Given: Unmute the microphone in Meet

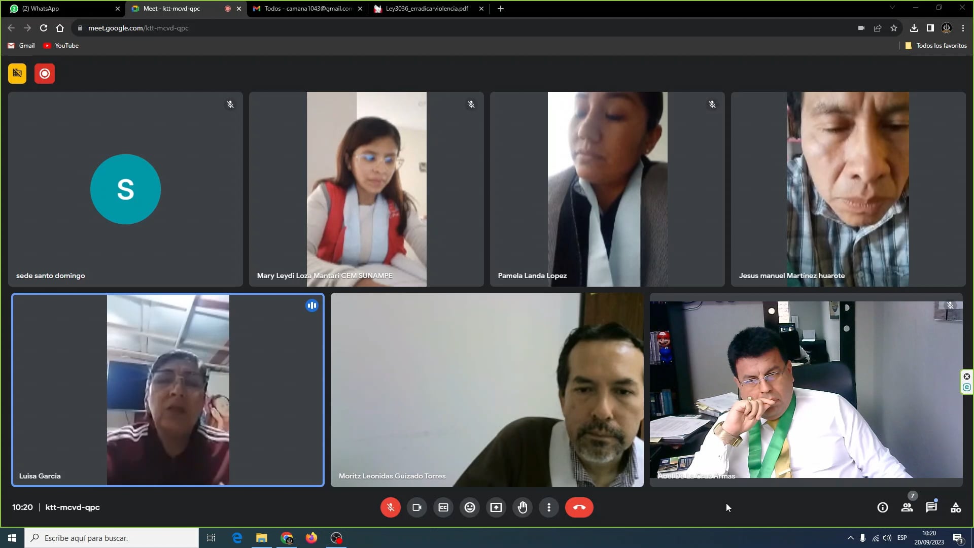Looking at the screenshot, I should coord(390,507).
